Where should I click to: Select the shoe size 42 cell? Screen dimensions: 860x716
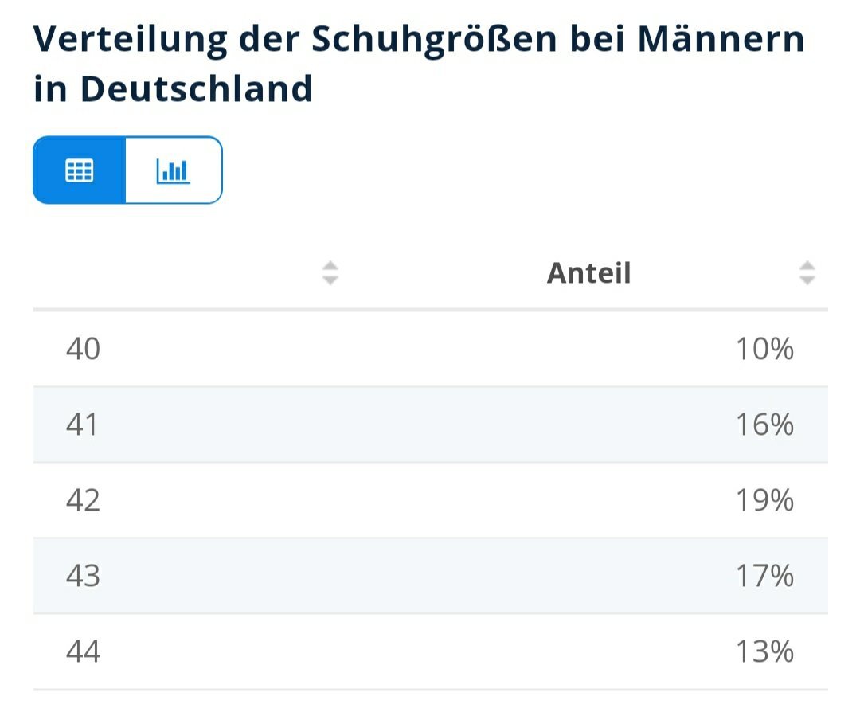click(x=83, y=500)
